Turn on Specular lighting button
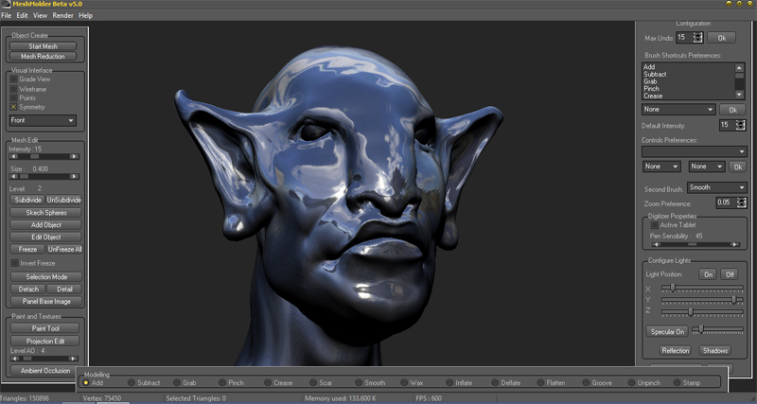 point(666,331)
